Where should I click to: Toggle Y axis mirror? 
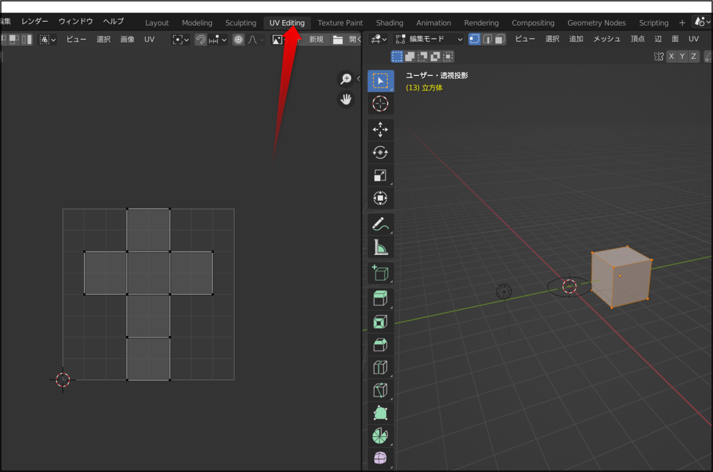click(683, 56)
